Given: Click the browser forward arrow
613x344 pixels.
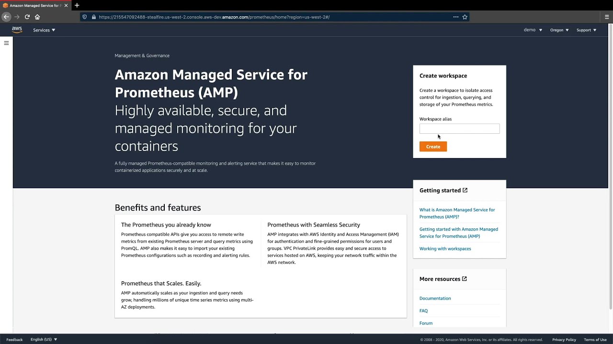Looking at the screenshot, I should pos(17,17).
